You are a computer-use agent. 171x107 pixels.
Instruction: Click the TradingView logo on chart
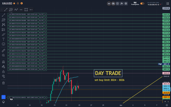11,99
